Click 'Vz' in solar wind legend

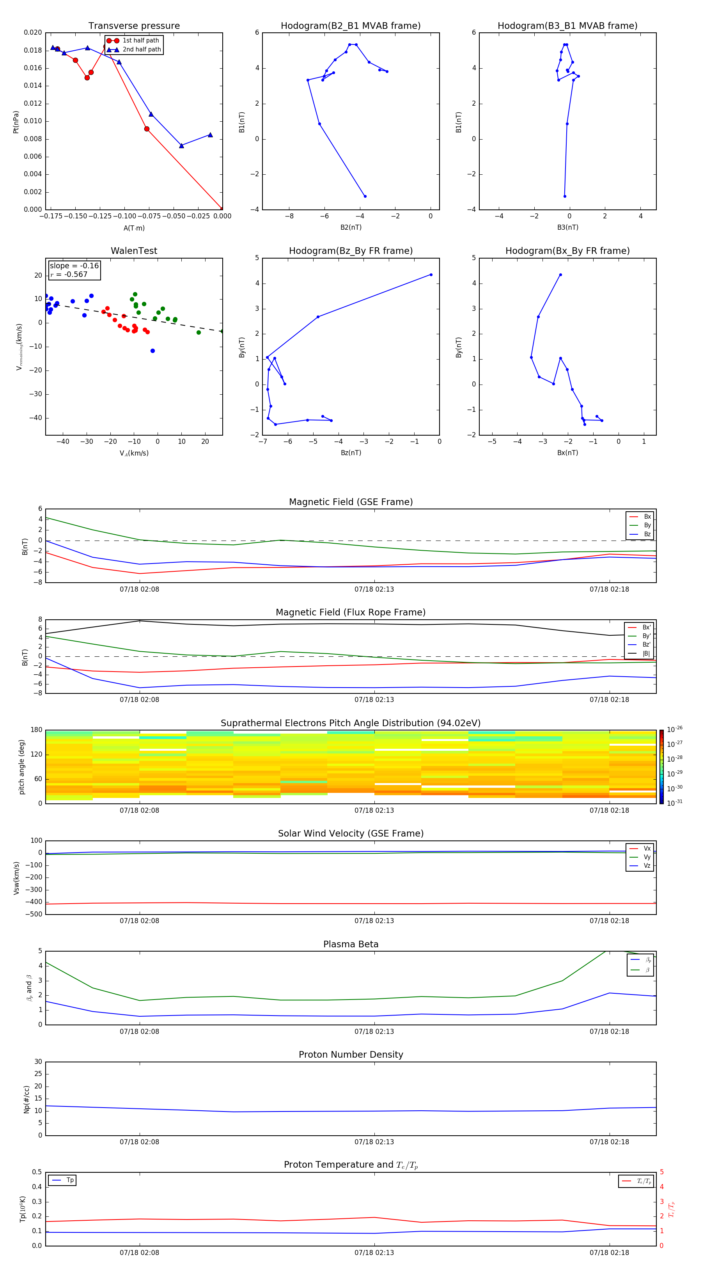tap(640, 866)
